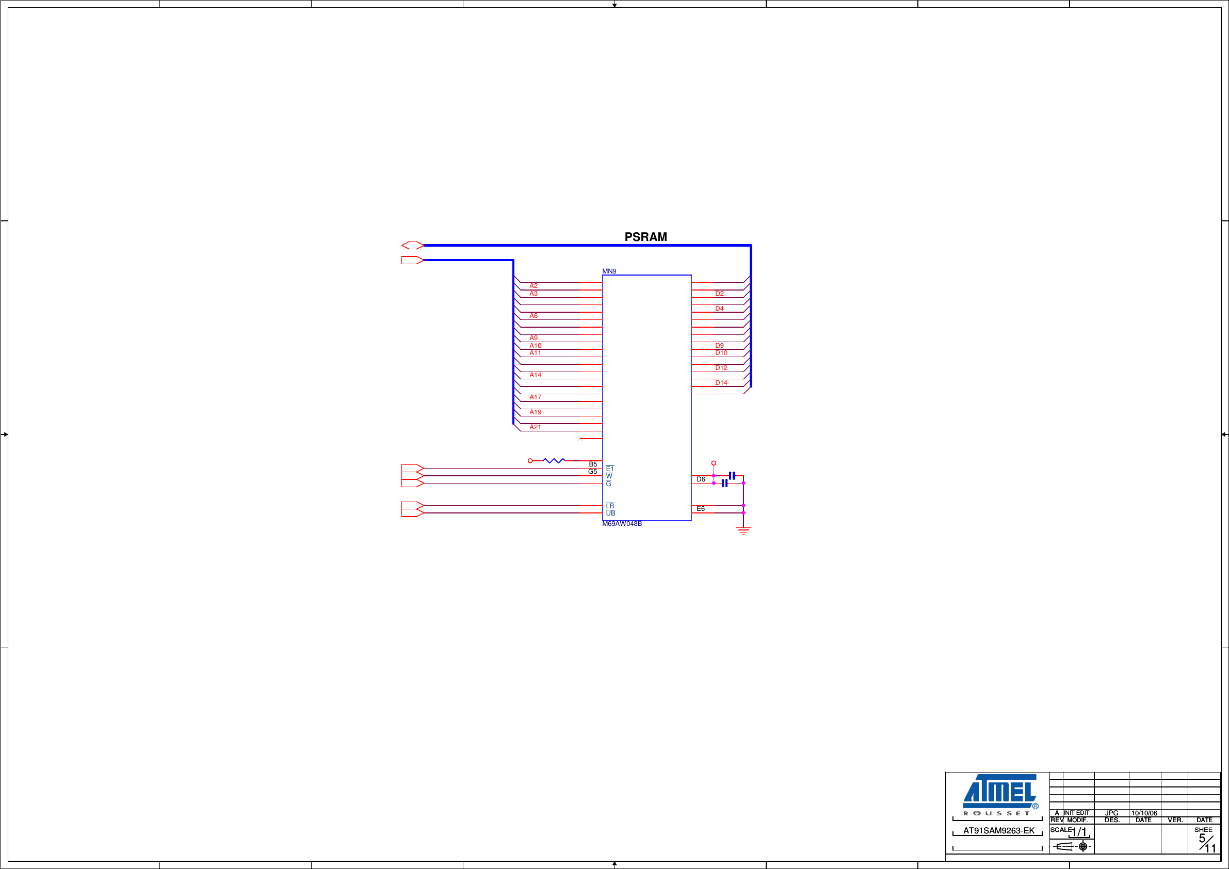This screenshot has width=1229, height=869.
Task: Select the PSRAM sheet title text
Action: click(x=646, y=236)
